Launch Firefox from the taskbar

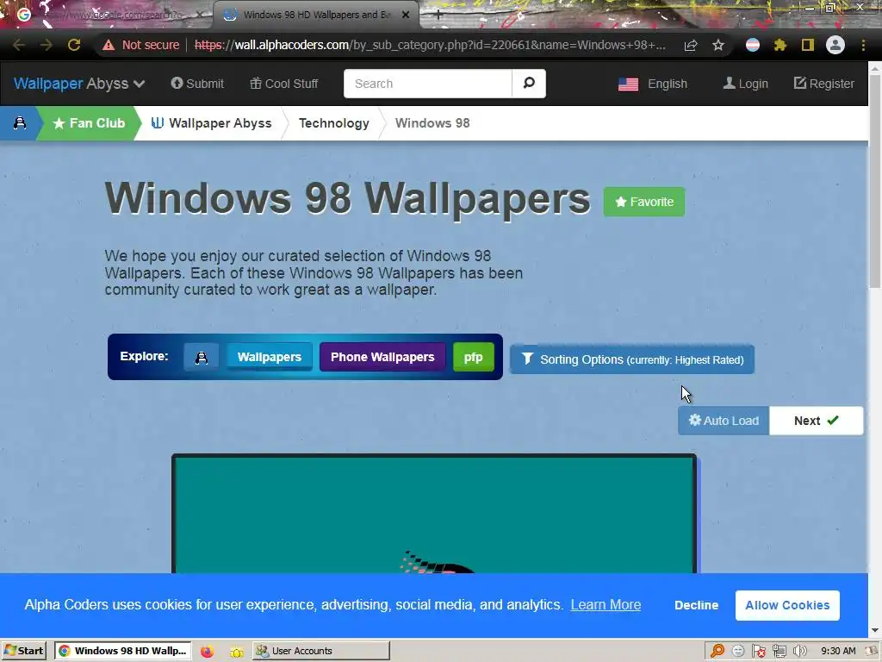pyautogui.click(x=207, y=652)
